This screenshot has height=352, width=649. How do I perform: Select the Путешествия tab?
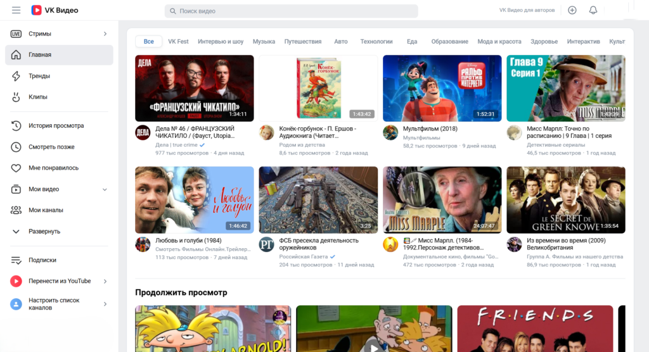(x=303, y=41)
